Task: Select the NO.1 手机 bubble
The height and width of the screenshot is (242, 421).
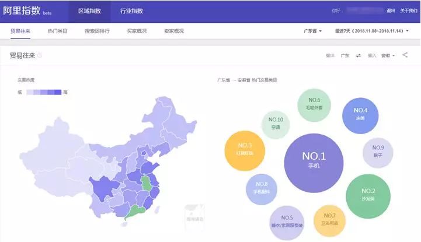Action: click(314, 160)
